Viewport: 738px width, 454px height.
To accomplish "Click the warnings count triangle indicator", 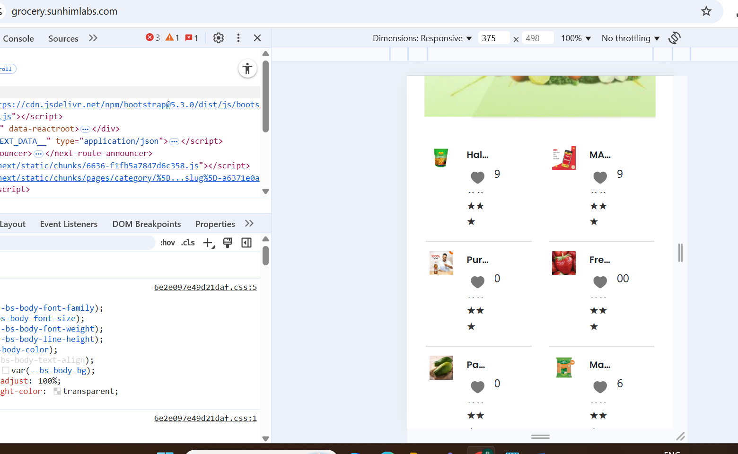I will coord(172,37).
